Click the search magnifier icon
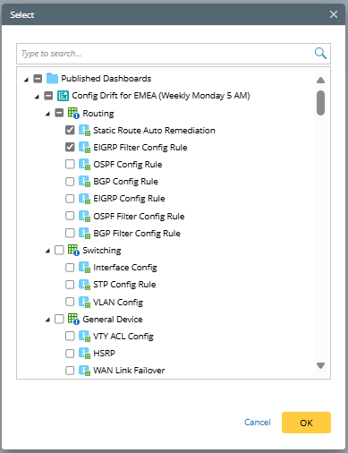 (x=320, y=54)
